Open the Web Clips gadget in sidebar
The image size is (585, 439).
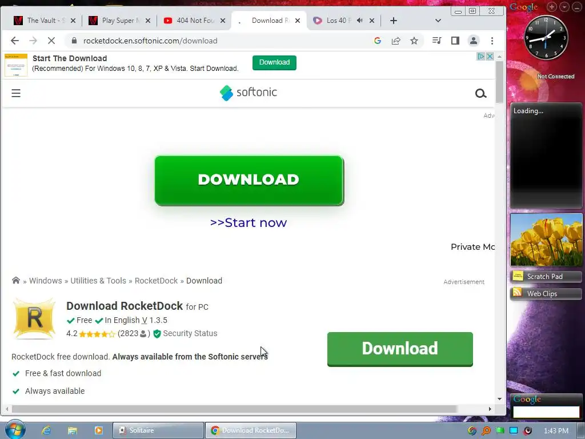click(546, 294)
